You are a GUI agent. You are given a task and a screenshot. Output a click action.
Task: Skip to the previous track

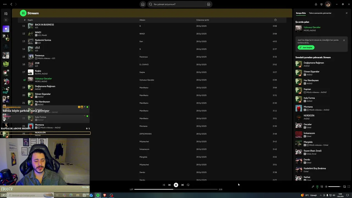[169, 185]
